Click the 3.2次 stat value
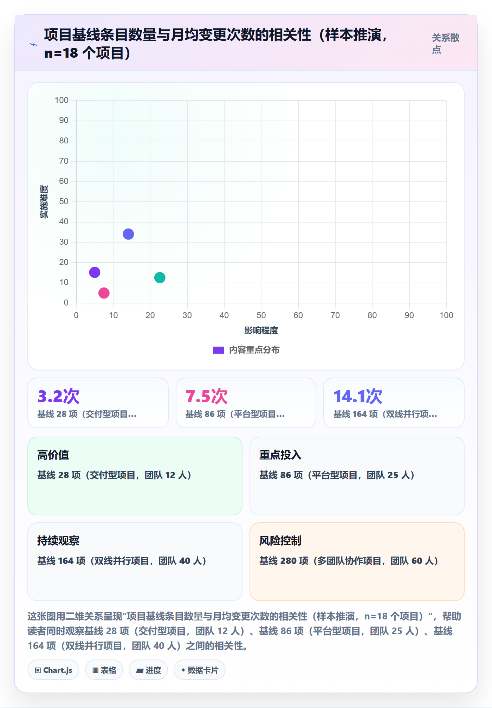The image size is (492, 708). 59,396
